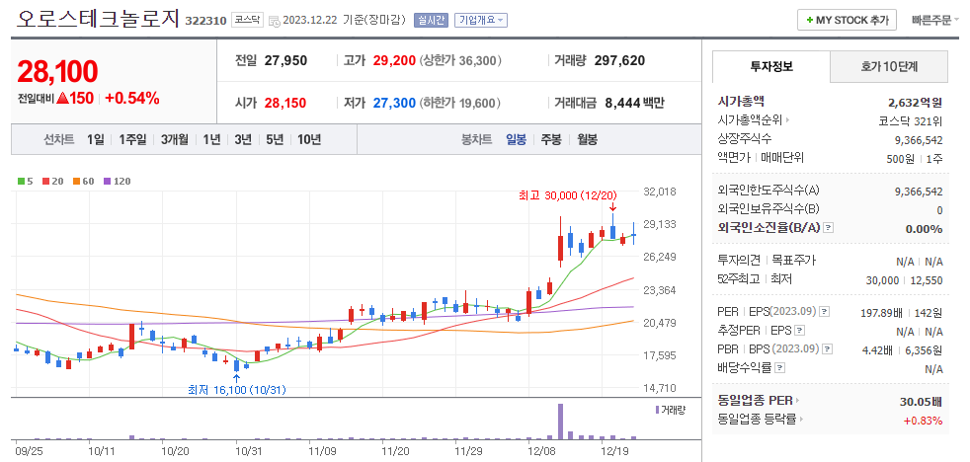Select the 일봉 candlestick chart

tap(516, 140)
